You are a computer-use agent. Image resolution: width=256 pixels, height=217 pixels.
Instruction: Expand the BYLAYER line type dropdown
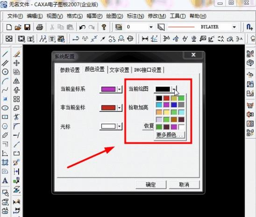[x=234, y=27]
